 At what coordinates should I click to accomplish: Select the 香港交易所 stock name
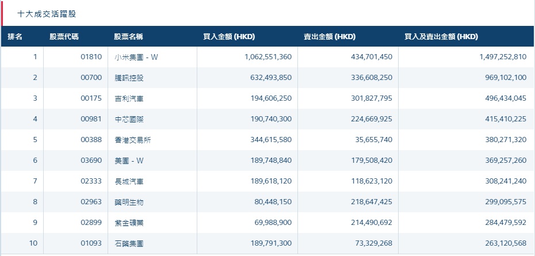tap(132, 140)
